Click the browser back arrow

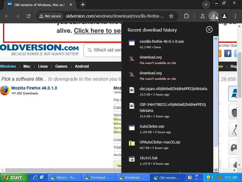tap(7, 16)
